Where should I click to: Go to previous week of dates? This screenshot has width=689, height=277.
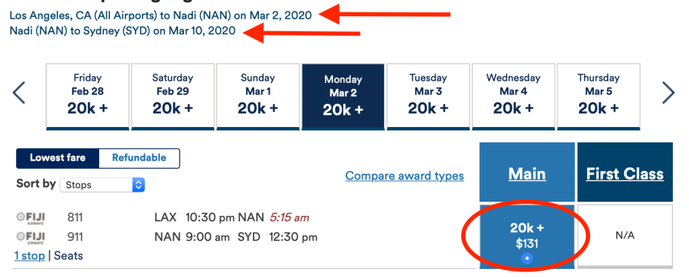[x=19, y=93]
